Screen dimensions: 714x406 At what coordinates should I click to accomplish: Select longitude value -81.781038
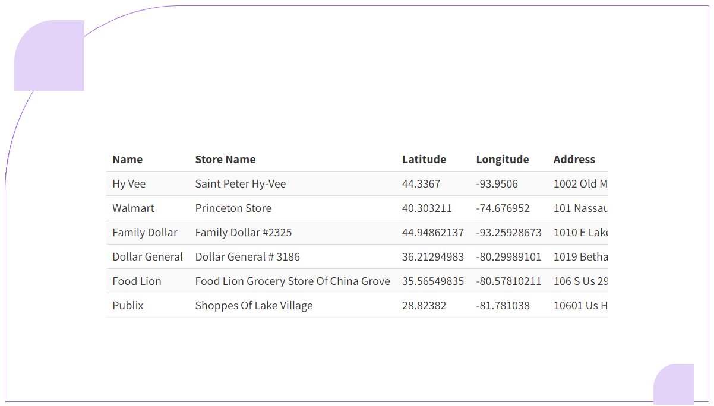click(x=503, y=306)
